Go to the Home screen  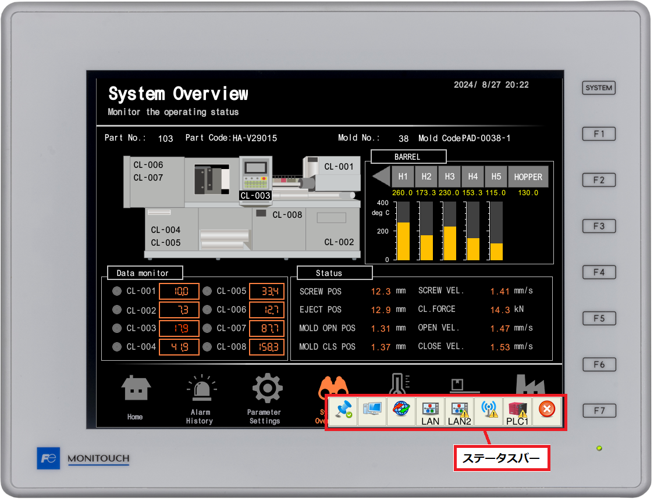135,397
